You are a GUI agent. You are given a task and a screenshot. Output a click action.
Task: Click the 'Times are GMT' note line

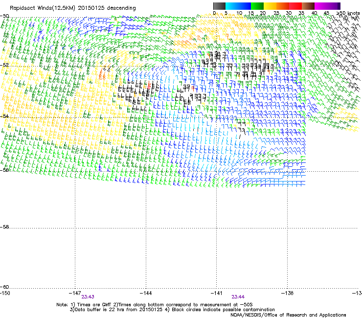[x=155, y=305]
